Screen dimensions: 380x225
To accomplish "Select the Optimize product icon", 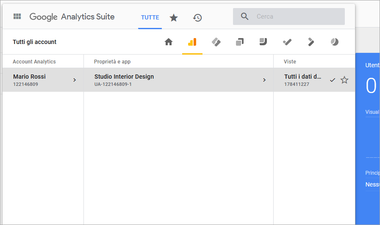I will click(240, 42).
